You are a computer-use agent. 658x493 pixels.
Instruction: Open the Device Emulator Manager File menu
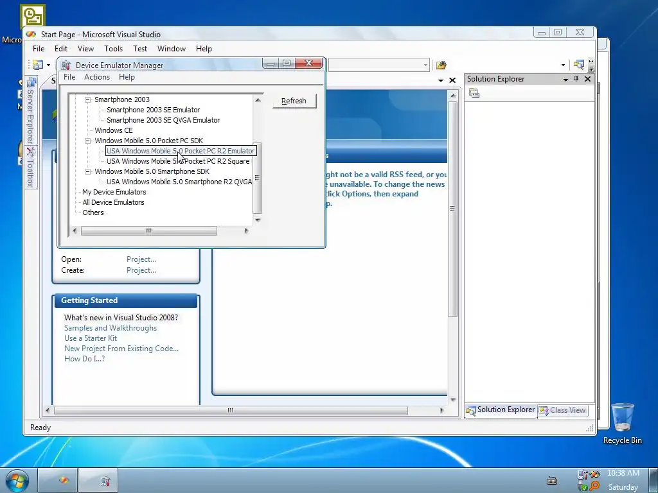69,77
